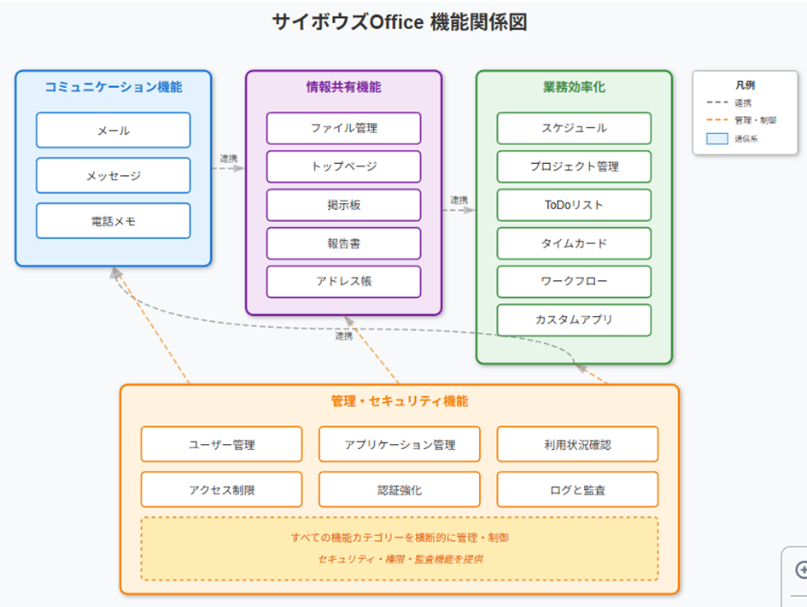Select the 認証強化 box

(x=400, y=490)
